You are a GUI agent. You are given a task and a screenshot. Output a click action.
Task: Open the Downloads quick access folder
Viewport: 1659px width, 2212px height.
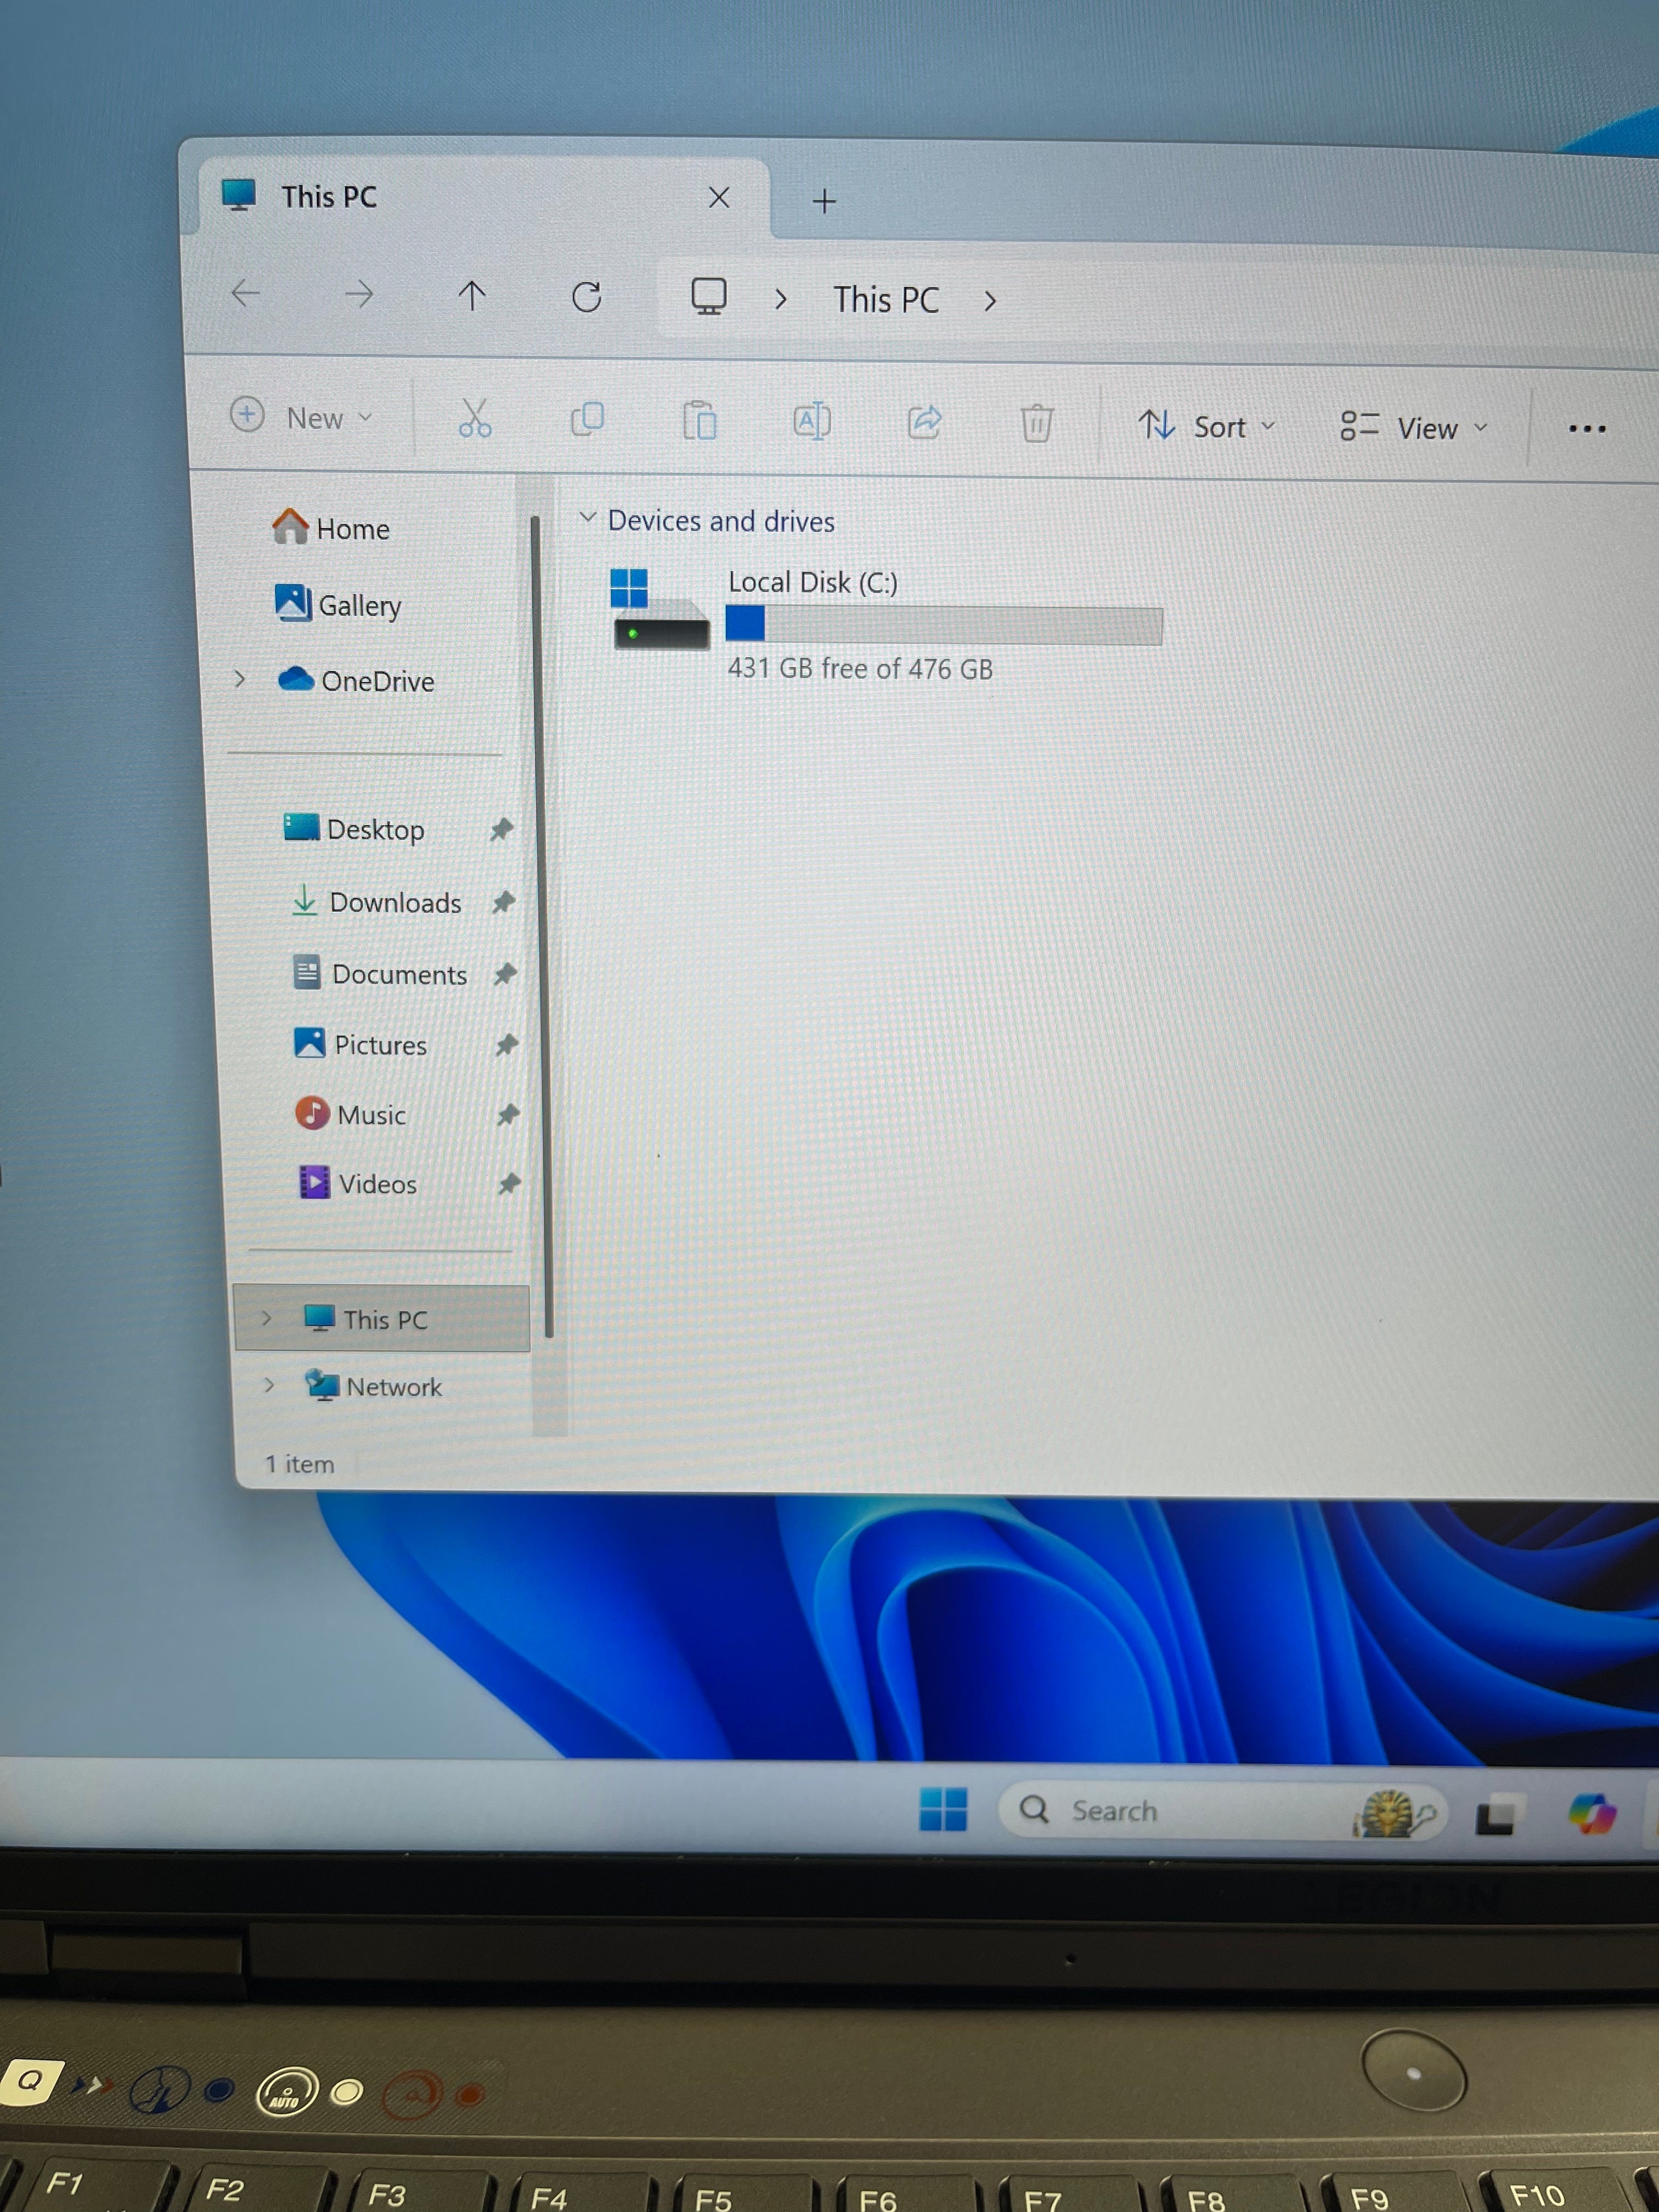376,902
